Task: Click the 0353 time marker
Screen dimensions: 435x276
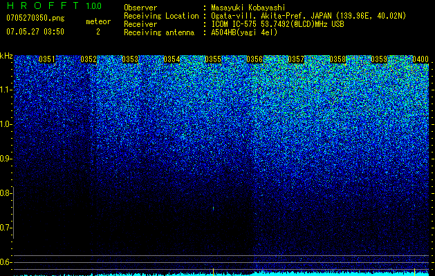Action: [x=130, y=59]
